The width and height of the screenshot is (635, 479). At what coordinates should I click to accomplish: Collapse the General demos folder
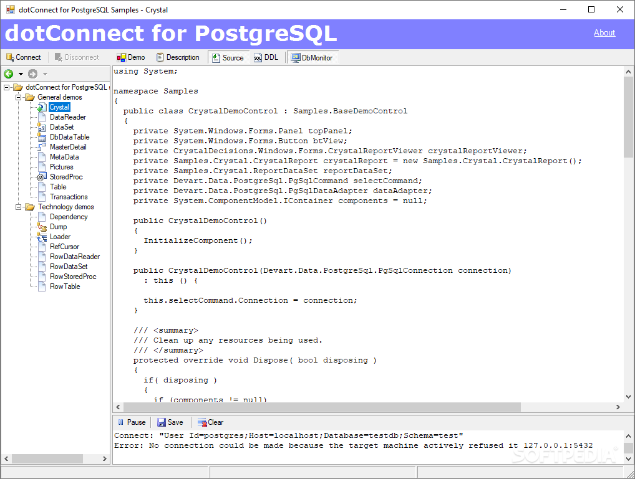point(18,98)
